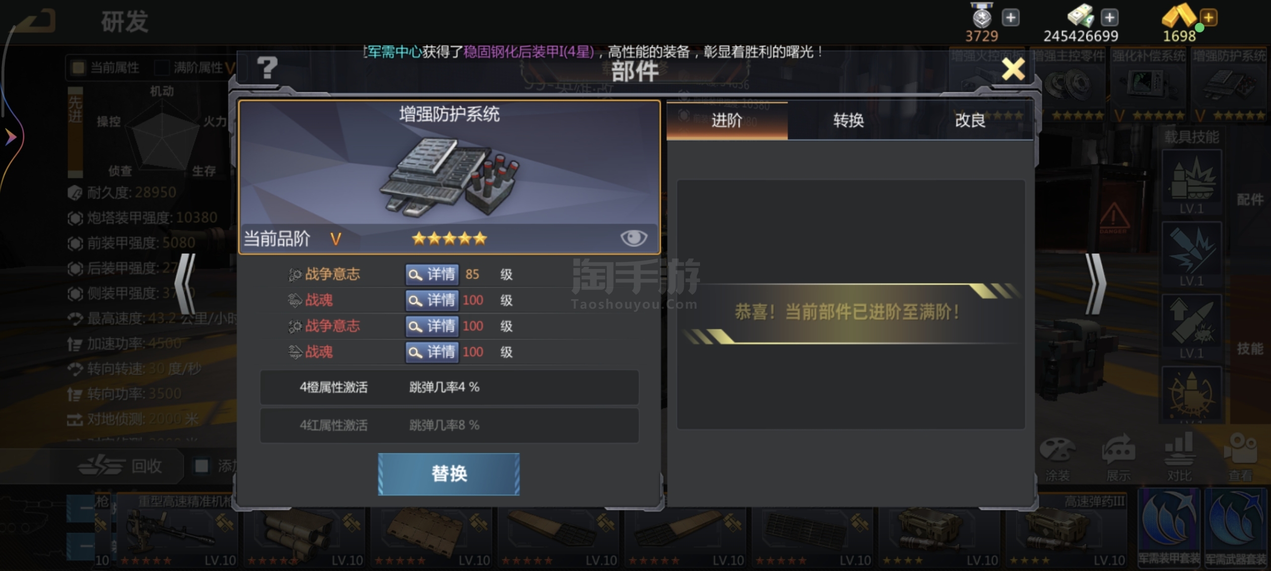Switch to the 改良 tab
Screen dimensions: 1271x571
point(970,121)
